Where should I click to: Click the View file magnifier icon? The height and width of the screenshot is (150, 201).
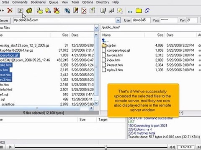tap(67, 11)
